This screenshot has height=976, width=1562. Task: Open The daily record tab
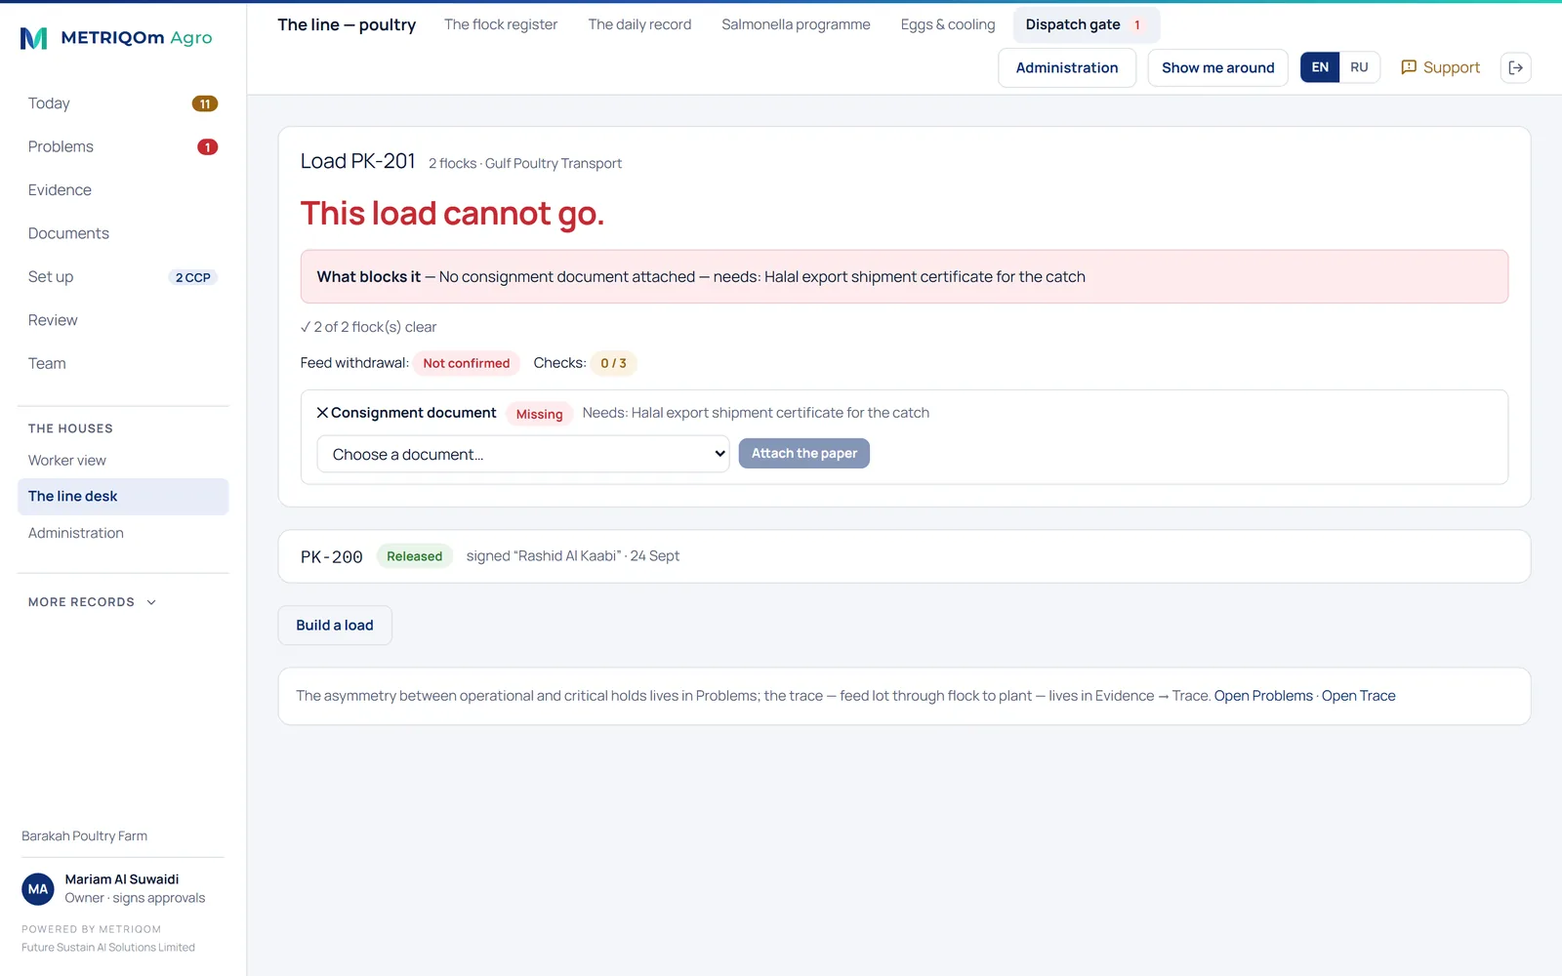tap(639, 24)
